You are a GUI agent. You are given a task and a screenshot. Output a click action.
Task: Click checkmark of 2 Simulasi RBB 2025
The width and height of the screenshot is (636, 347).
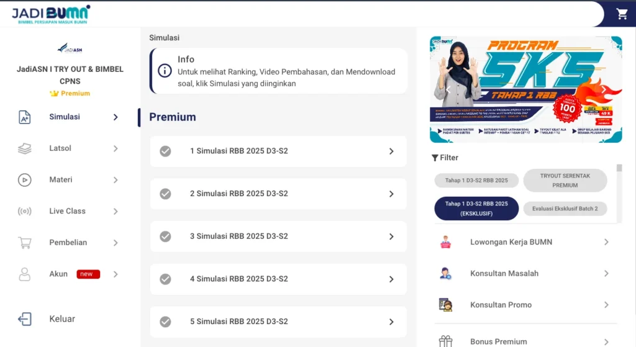pyautogui.click(x=165, y=194)
